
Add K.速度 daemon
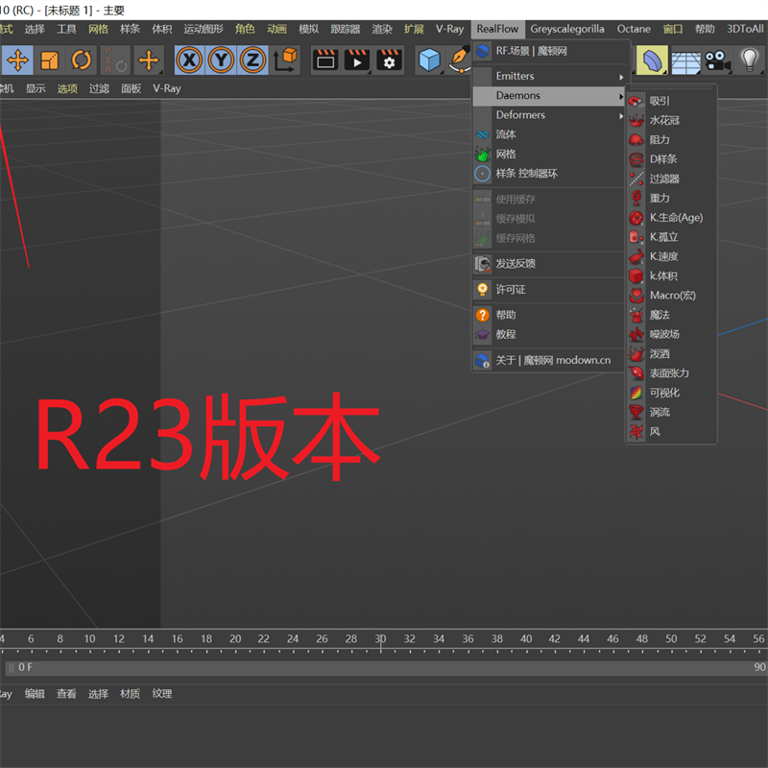click(x=671, y=256)
